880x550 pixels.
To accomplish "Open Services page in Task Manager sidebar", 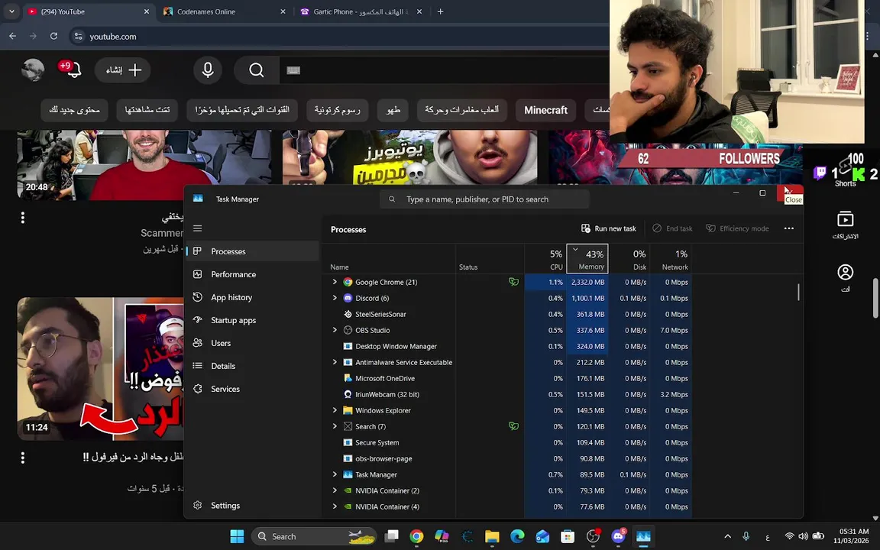I will pyautogui.click(x=253, y=389).
